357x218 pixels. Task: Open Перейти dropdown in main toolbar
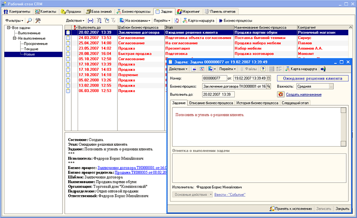[162, 21]
